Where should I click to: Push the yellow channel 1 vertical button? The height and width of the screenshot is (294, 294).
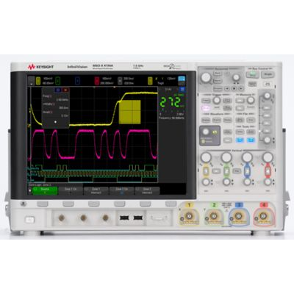(206, 171)
